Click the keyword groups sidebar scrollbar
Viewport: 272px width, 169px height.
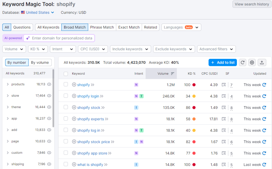(53, 98)
